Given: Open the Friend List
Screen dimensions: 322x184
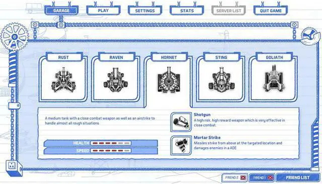Looking at the screenshot, I should tap(297, 177).
